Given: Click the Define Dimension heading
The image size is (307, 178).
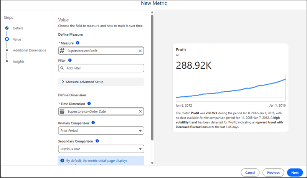Looking at the screenshot, I should [x=72, y=95].
